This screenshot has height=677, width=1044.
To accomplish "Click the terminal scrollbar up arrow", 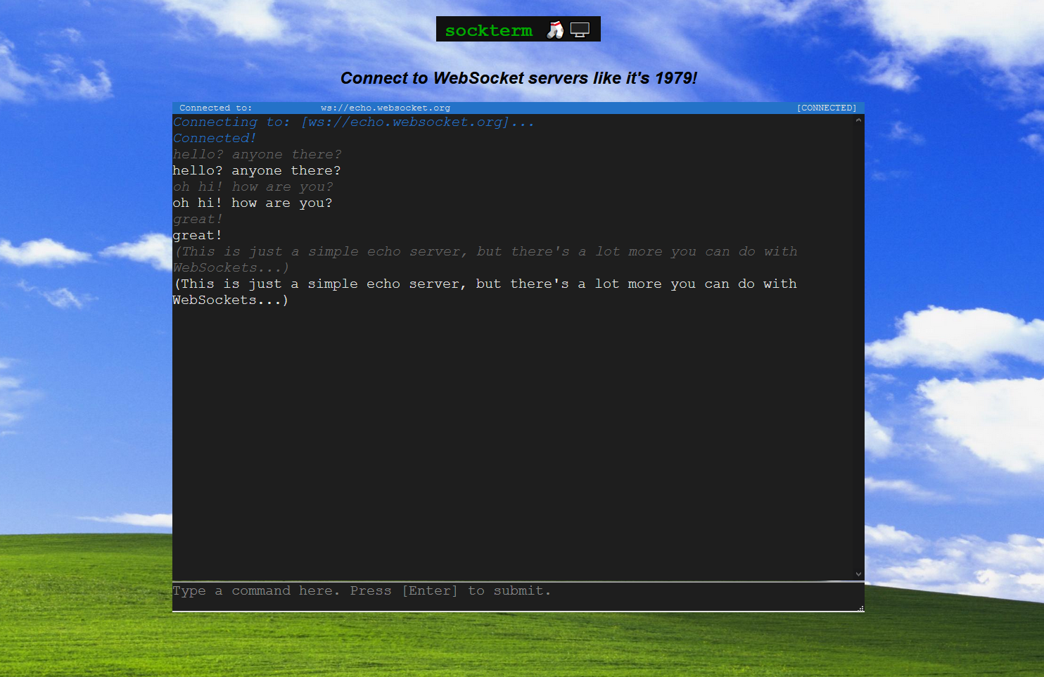I will [x=858, y=120].
